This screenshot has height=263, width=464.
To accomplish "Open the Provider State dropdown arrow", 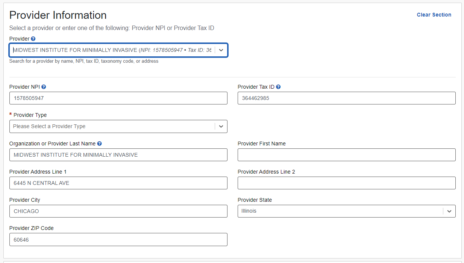I will point(449,211).
